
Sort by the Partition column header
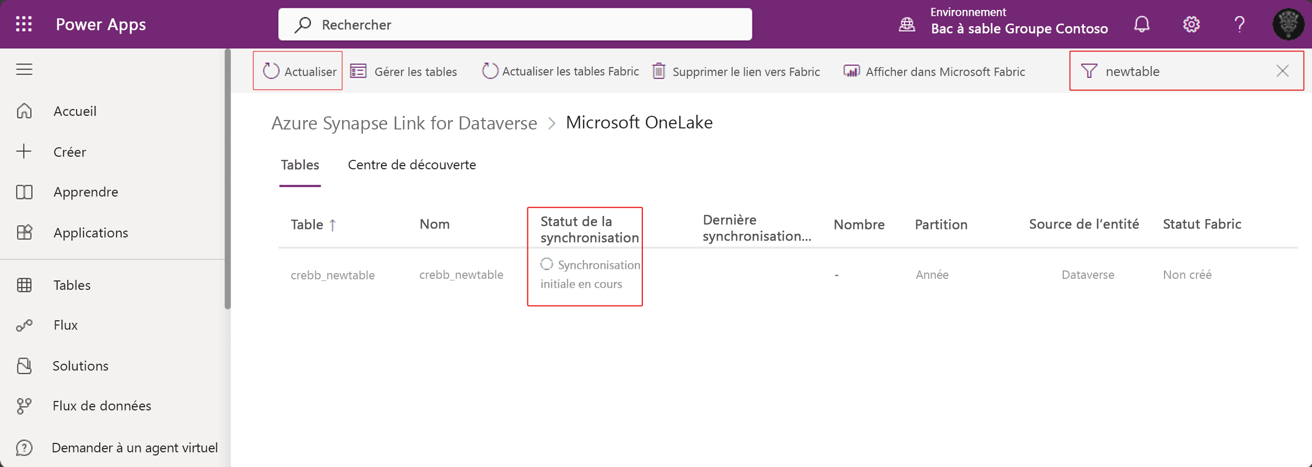941,225
